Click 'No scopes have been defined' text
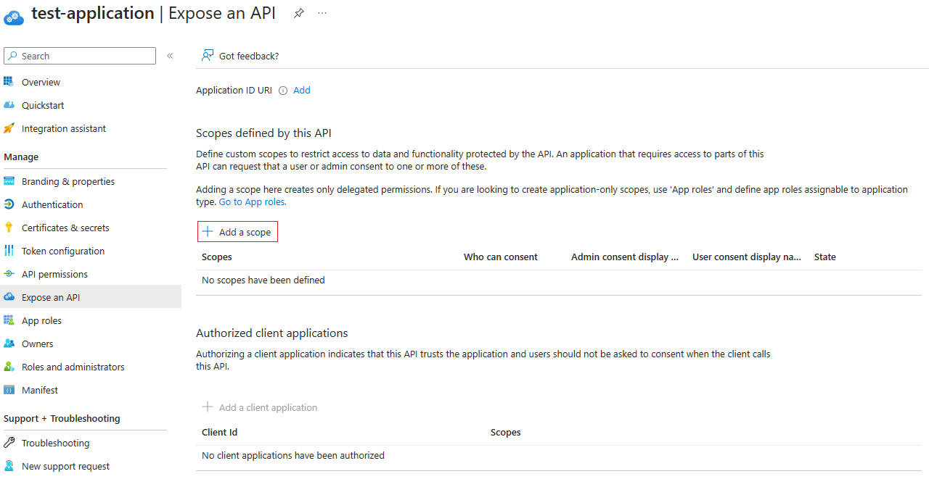The image size is (929, 487). tap(263, 280)
